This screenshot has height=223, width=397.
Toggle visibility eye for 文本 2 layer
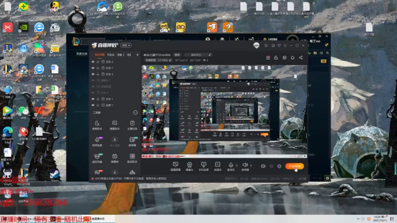coord(93,61)
